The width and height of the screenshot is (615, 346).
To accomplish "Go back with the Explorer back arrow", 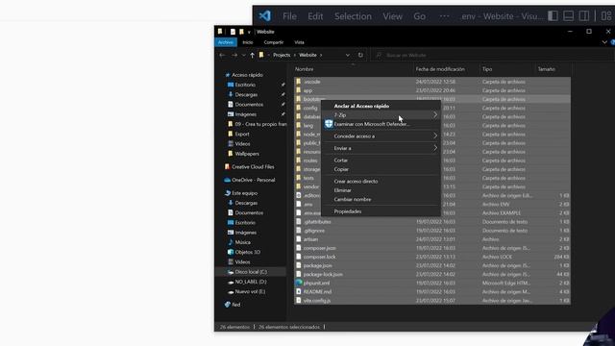I will pos(222,55).
